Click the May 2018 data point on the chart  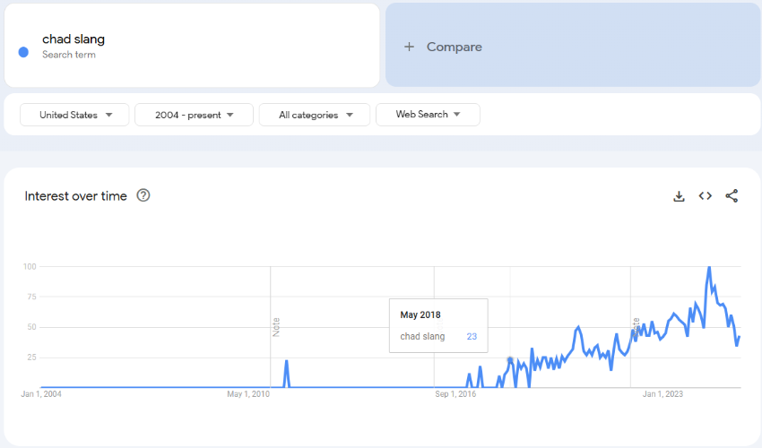510,360
